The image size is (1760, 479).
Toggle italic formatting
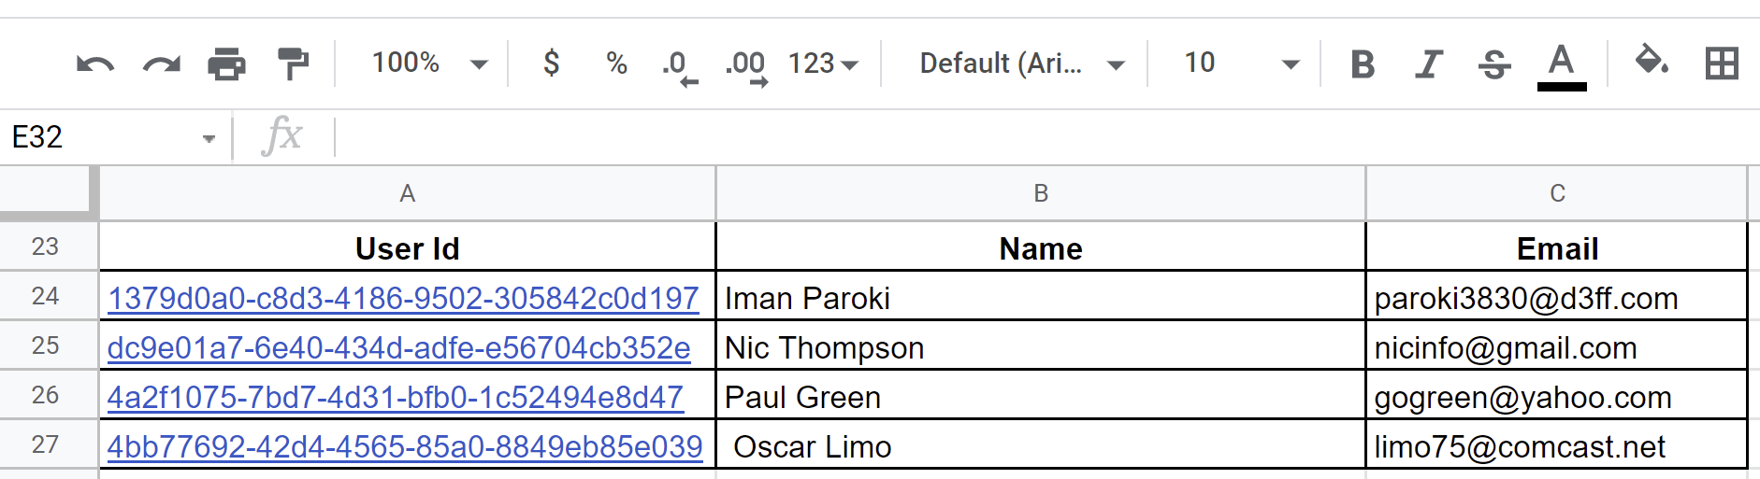pos(1428,64)
